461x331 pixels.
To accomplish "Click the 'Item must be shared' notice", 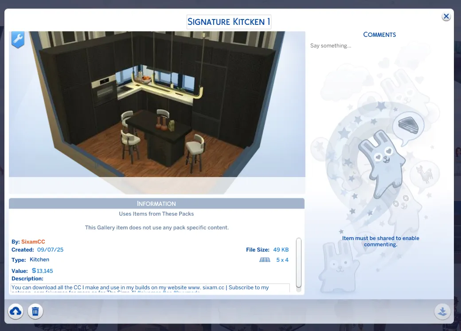I will (380, 241).
